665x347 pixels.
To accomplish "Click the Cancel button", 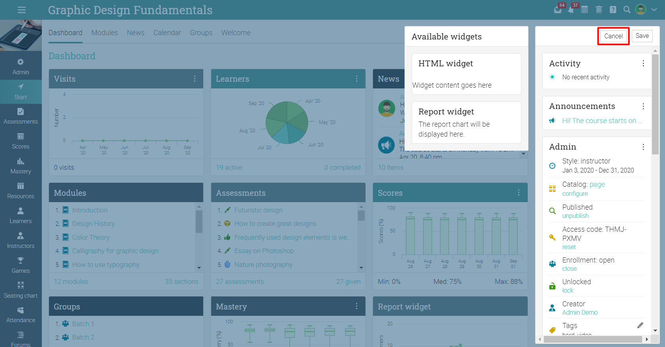I will tap(613, 36).
